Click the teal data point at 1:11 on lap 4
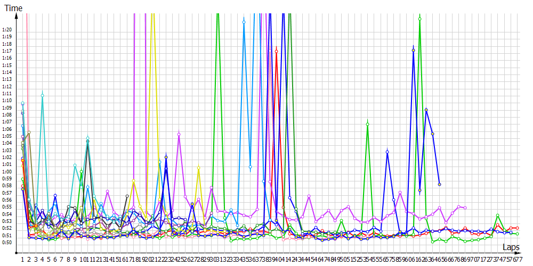The width and height of the screenshot is (533, 266). tap(42, 95)
